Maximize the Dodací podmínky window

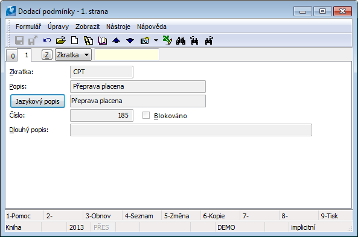coord(322,11)
